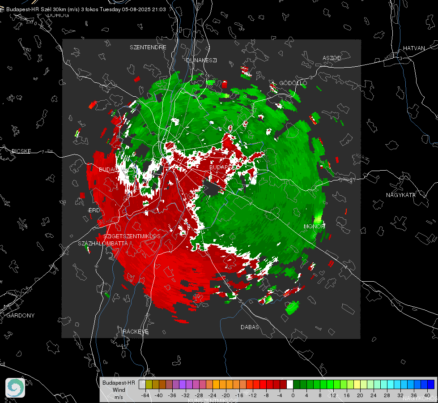The image size is (438, 403).
Task: Click the 0 value on the legend scale
Action: point(293,395)
